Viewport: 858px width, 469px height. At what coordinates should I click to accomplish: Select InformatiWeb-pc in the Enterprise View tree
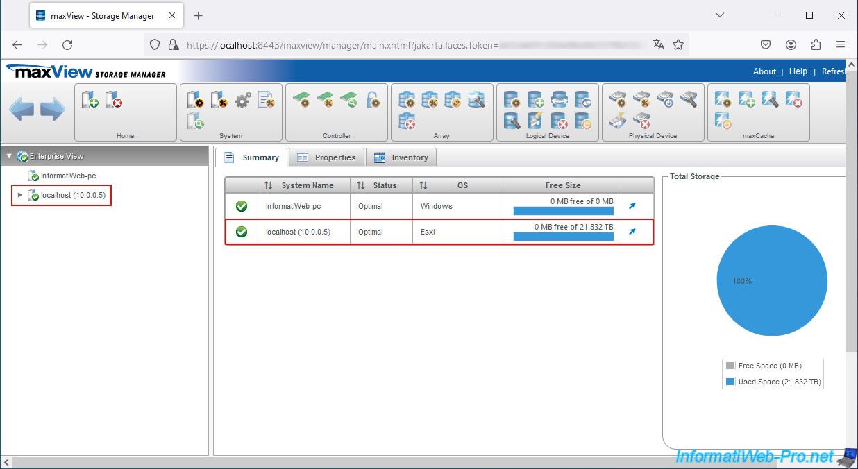point(67,176)
